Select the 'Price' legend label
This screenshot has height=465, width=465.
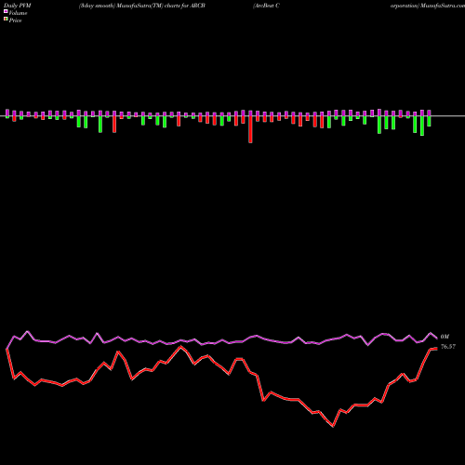pos(15,20)
